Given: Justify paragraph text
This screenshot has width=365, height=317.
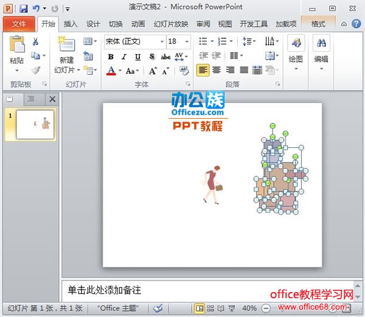Looking at the screenshot, I should point(244,70).
